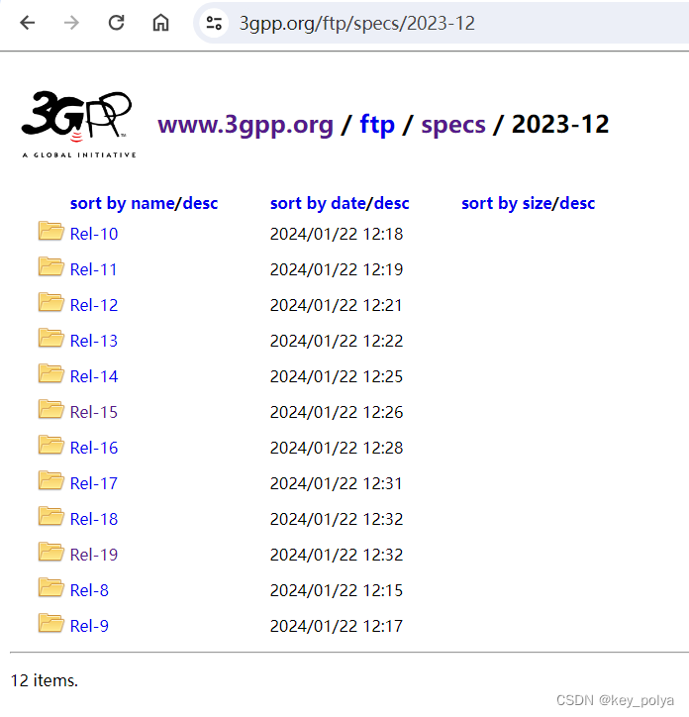Click the folder icon for Rel-17

(x=50, y=480)
